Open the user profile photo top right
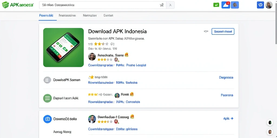 pyautogui.click(x=269, y=5)
